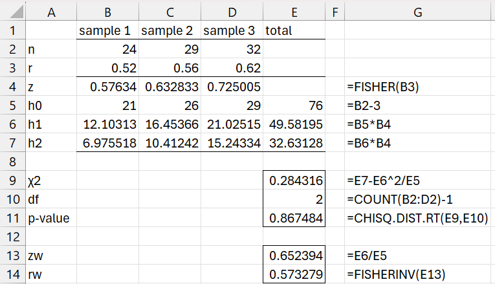495x284 pixels.
Task: Select the h2 total 32.63128
Action: pyautogui.click(x=294, y=142)
